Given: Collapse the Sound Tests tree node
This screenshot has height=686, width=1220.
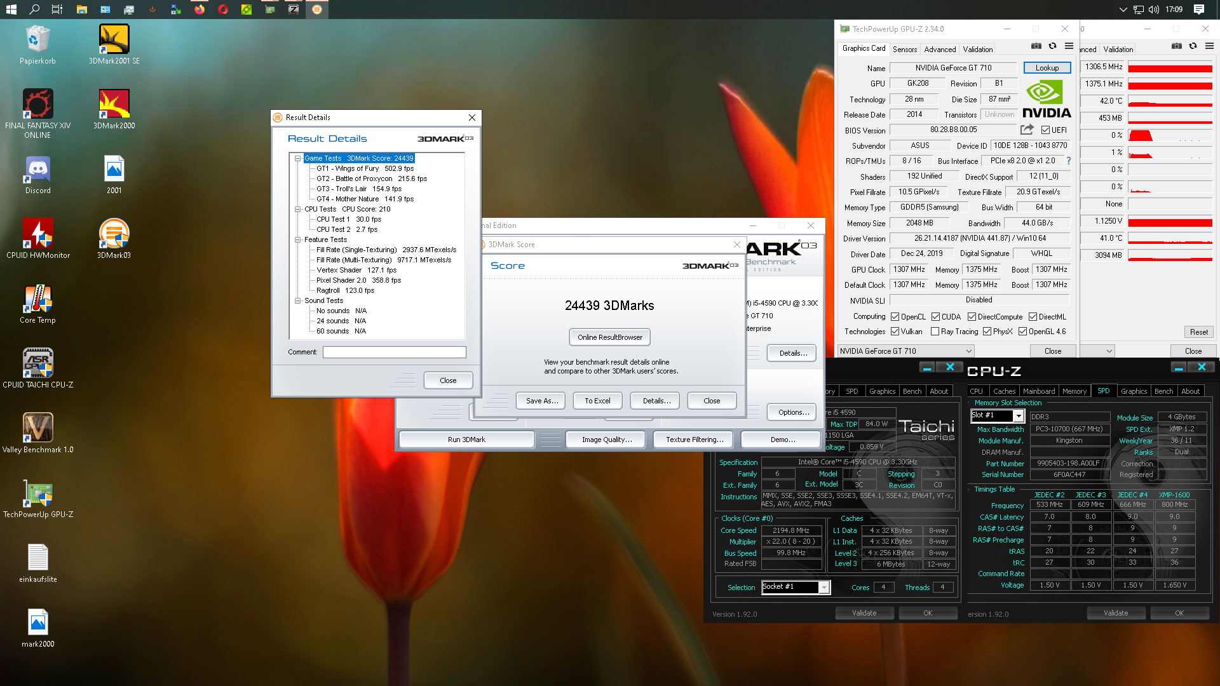Looking at the screenshot, I should [x=297, y=300].
